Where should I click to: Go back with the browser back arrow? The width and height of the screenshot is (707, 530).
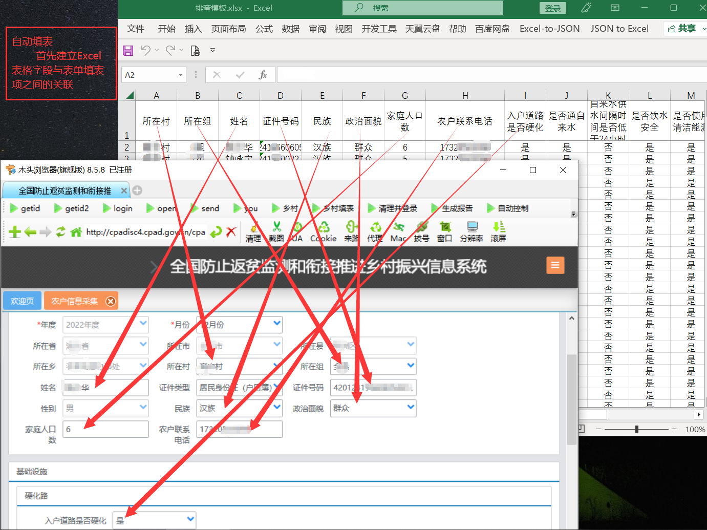(x=30, y=232)
